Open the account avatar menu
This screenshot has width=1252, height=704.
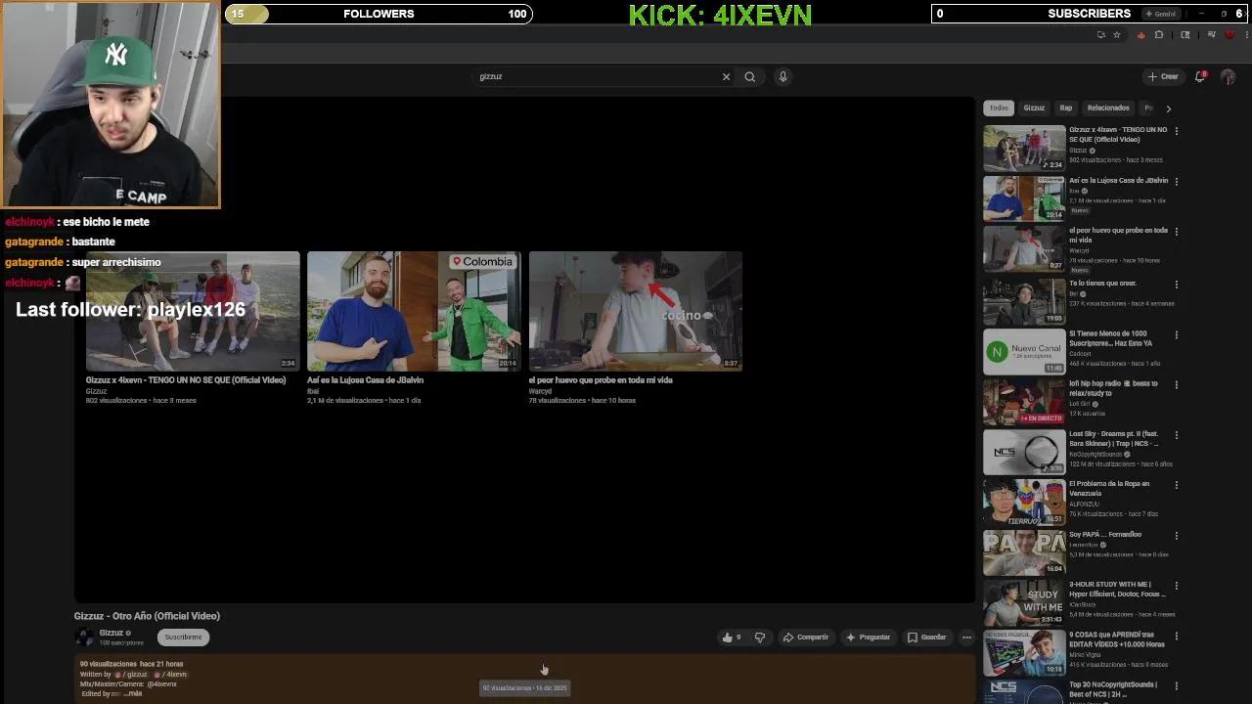click(1228, 76)
